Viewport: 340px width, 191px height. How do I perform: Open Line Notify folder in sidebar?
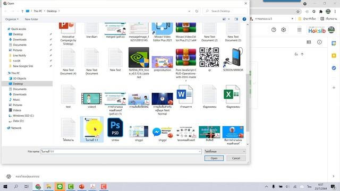point(19,55)
